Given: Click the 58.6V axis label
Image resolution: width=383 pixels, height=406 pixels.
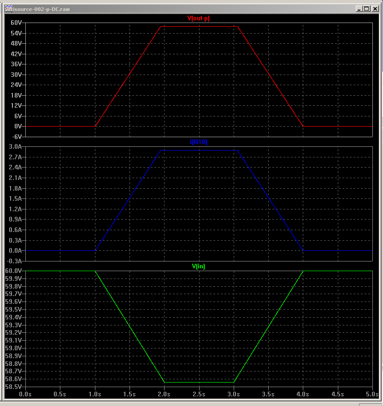Looking at the screenshot, I should click(13, 379).
